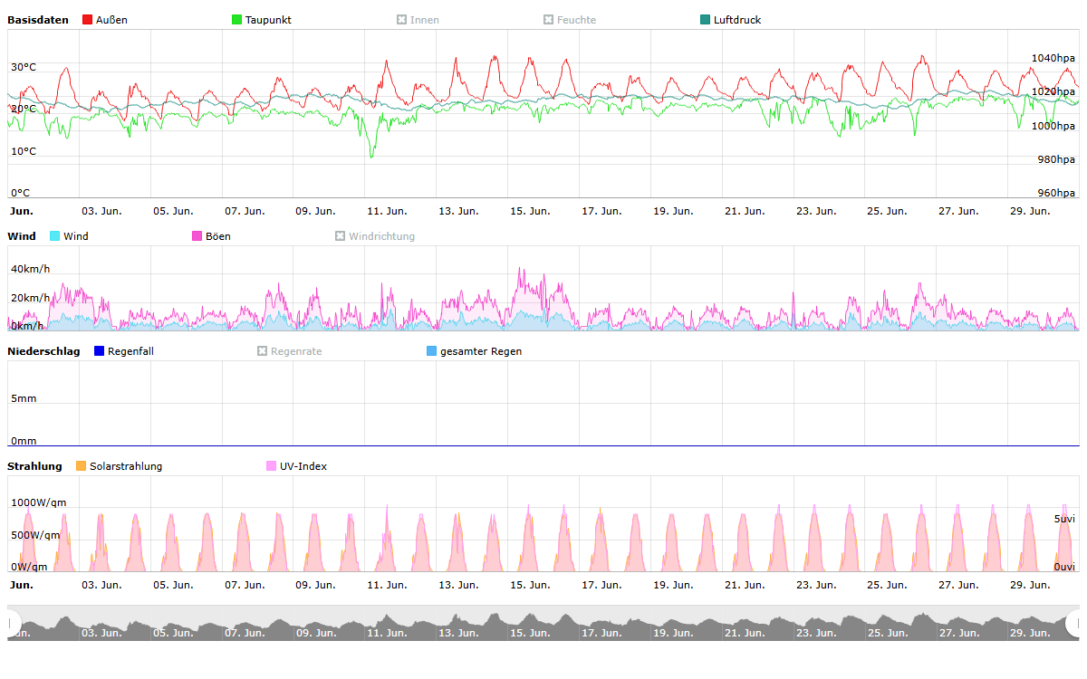The width and height of the screenshot is (1087, 679).
Task: Click the cyan Wind legend swatch
Action: 55,236
